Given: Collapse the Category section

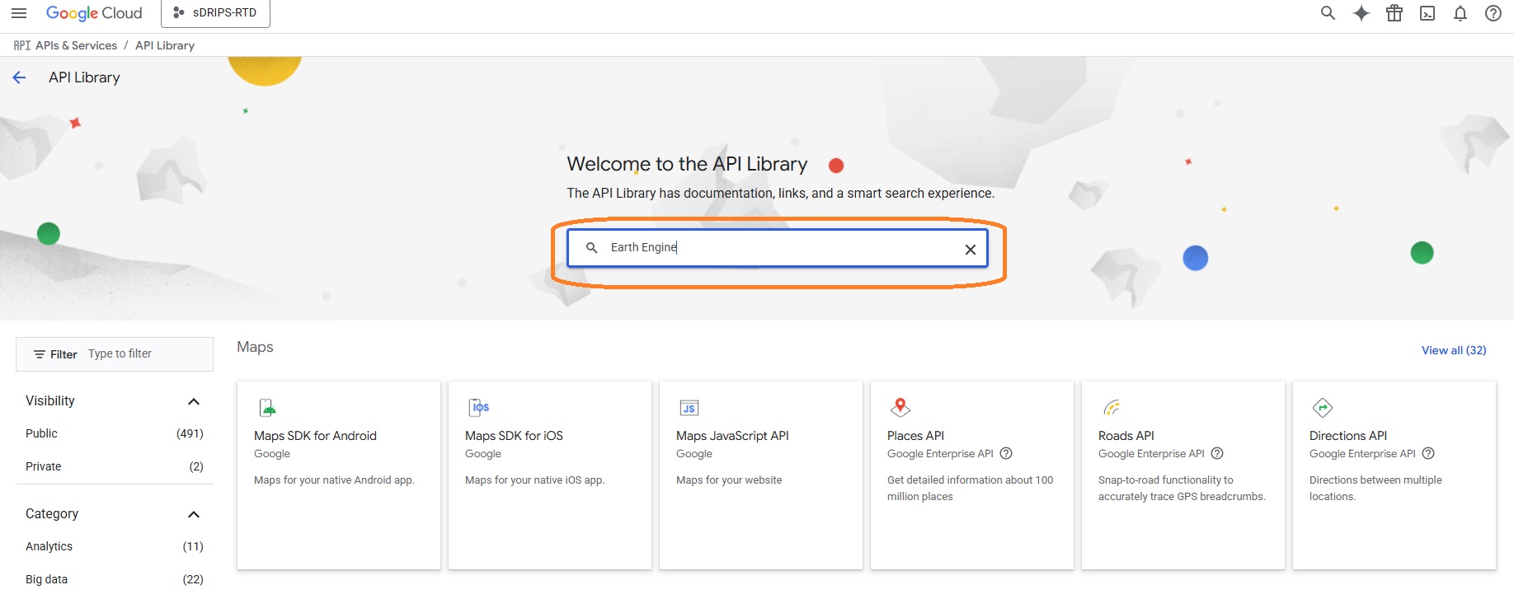Looking at the screenshot, I should [194, 514].
